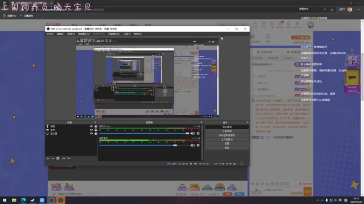Move selected source up with up arrow
Screen dimensions: 364x204
tap(64, 158)
